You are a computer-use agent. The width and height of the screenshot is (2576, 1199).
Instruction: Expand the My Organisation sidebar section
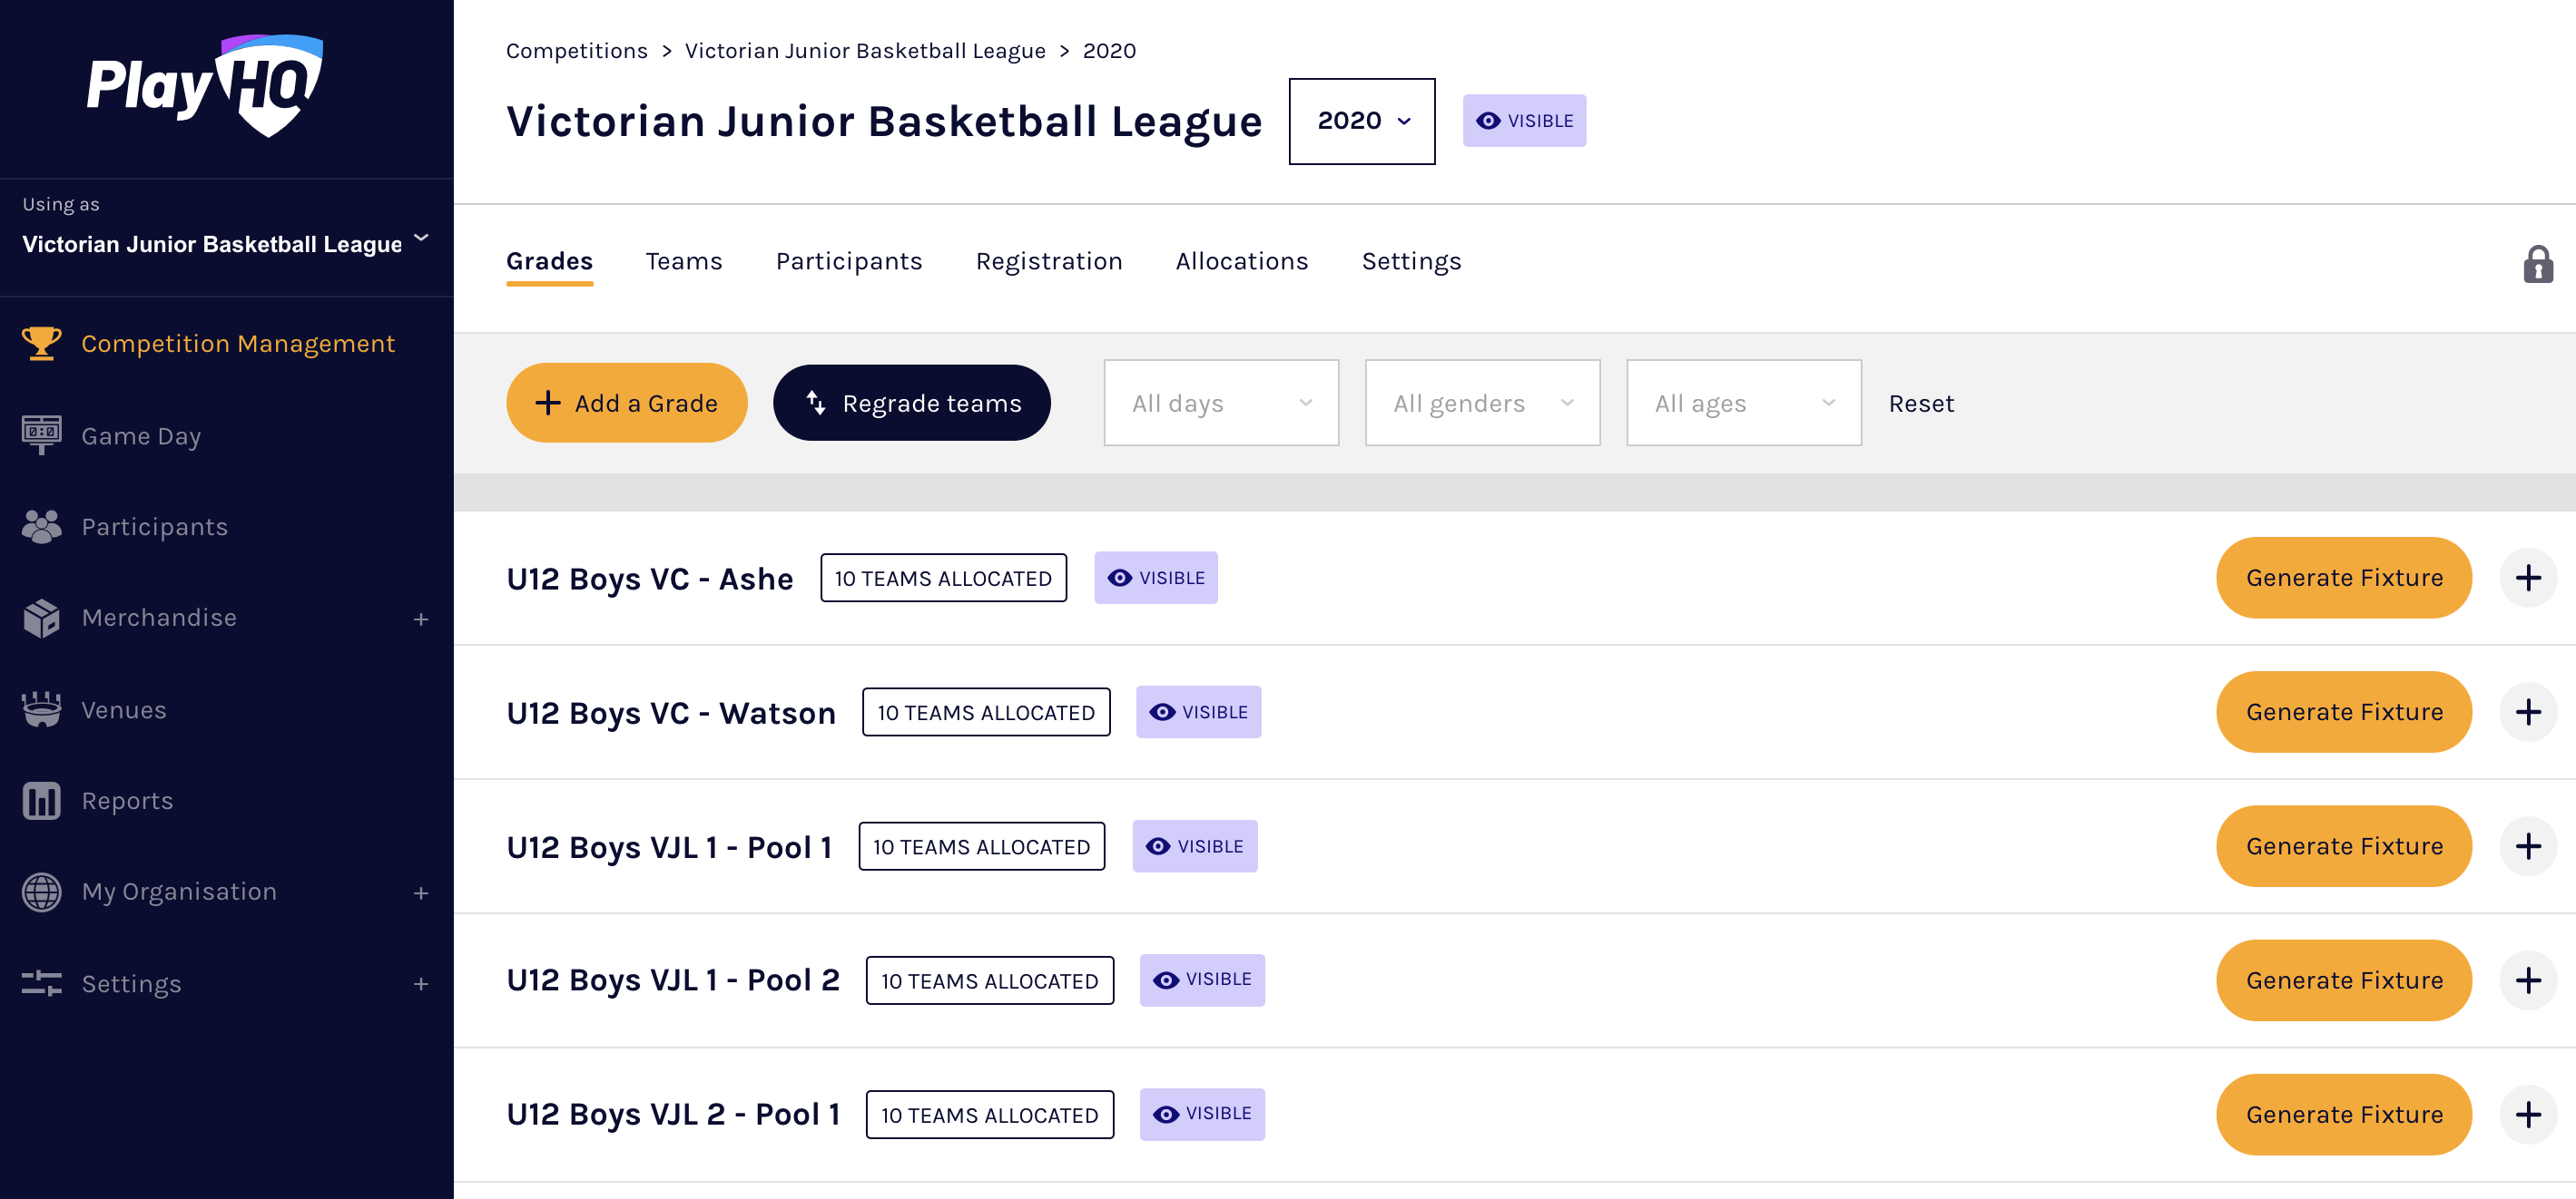[x=421, y=892]
